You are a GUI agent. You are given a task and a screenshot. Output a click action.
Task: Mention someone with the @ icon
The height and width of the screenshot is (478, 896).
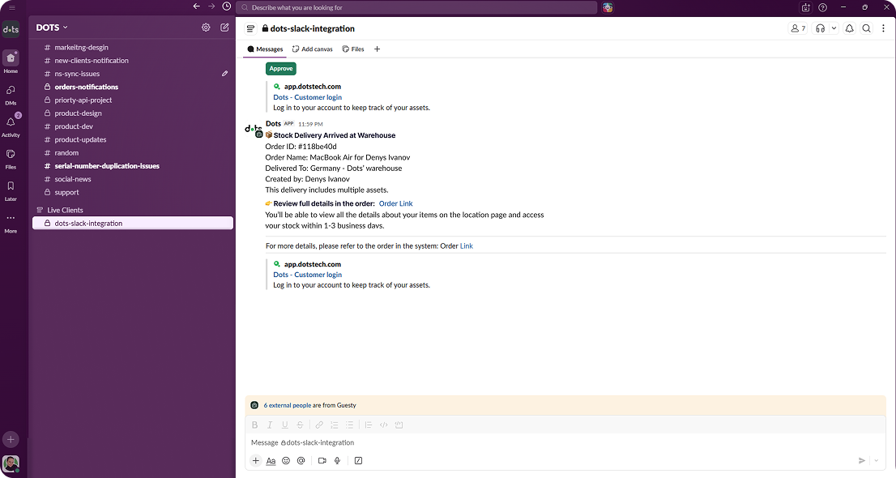tap(301, 460)
